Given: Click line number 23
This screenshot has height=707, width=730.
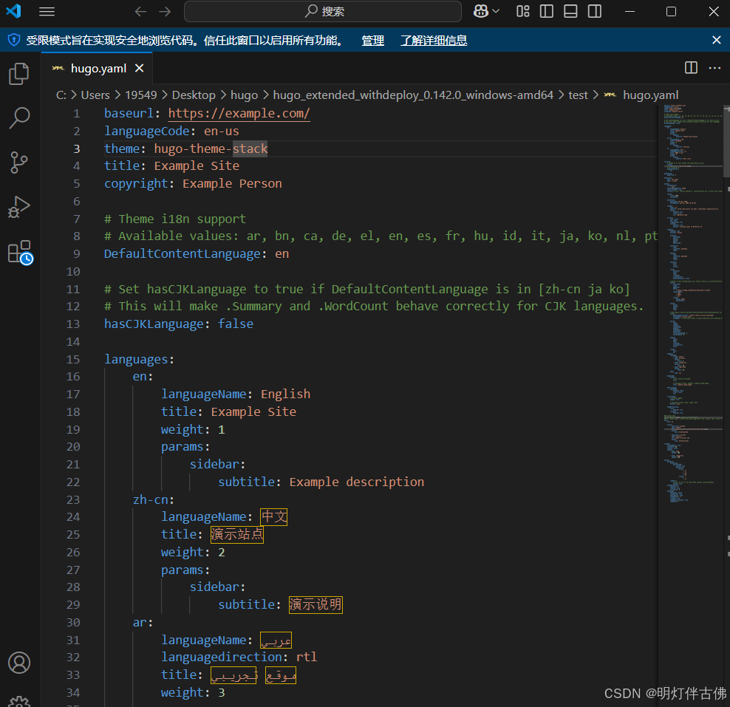Looking at the screenshot, I should [73, 500].
